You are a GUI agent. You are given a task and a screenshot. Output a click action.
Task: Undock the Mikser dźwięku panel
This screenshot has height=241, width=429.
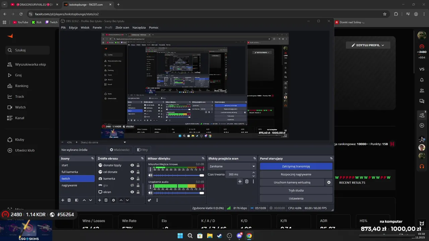(203, 159)
